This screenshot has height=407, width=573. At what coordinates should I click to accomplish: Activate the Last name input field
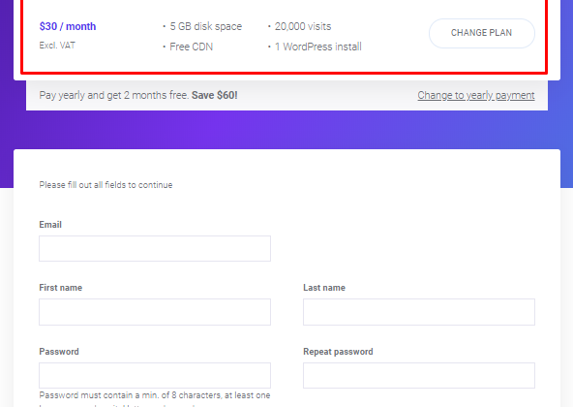(419, 312)
